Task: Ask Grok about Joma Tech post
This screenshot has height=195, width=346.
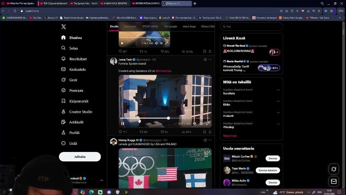Action: 205,60
